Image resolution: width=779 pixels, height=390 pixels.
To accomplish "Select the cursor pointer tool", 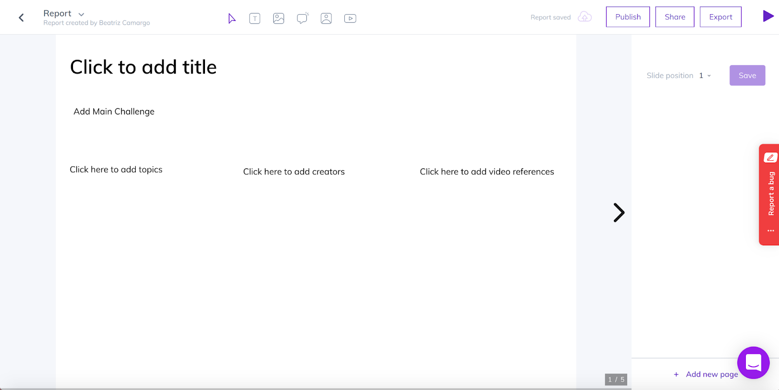I will 232,19.
